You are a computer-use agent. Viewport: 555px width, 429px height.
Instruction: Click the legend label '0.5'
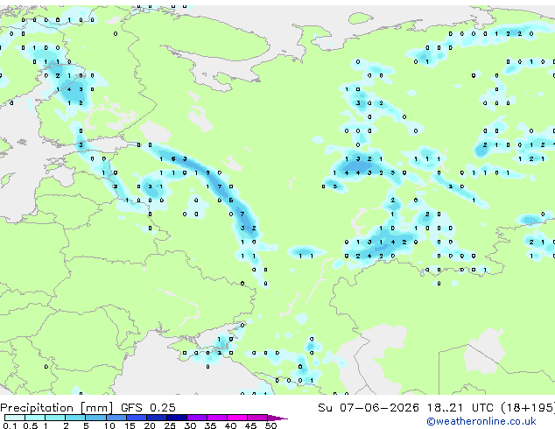(31, 425)
